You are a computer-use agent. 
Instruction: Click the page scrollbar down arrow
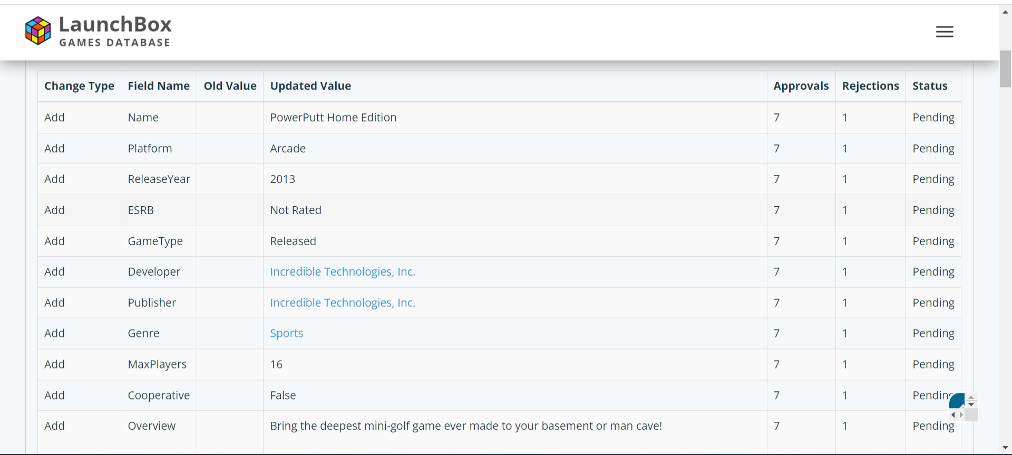coord(1006,448)
